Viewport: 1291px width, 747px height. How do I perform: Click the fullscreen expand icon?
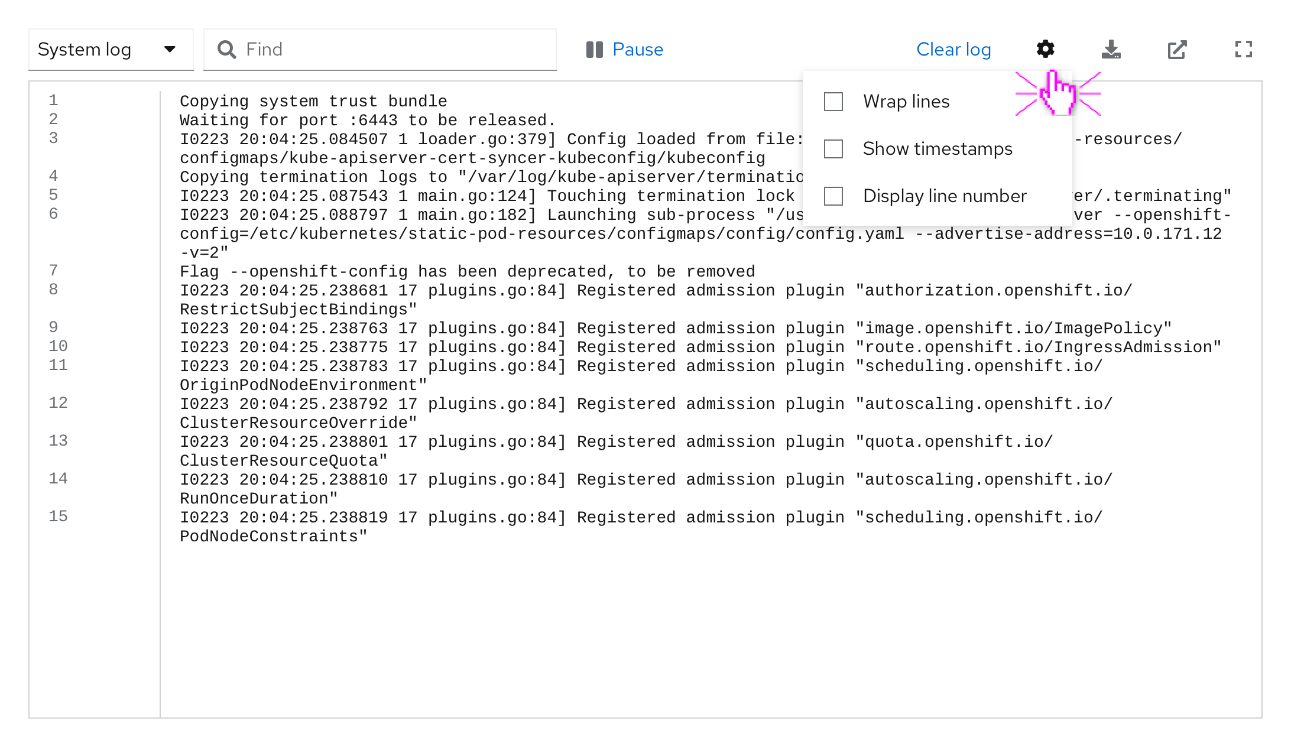[1243, 49]
